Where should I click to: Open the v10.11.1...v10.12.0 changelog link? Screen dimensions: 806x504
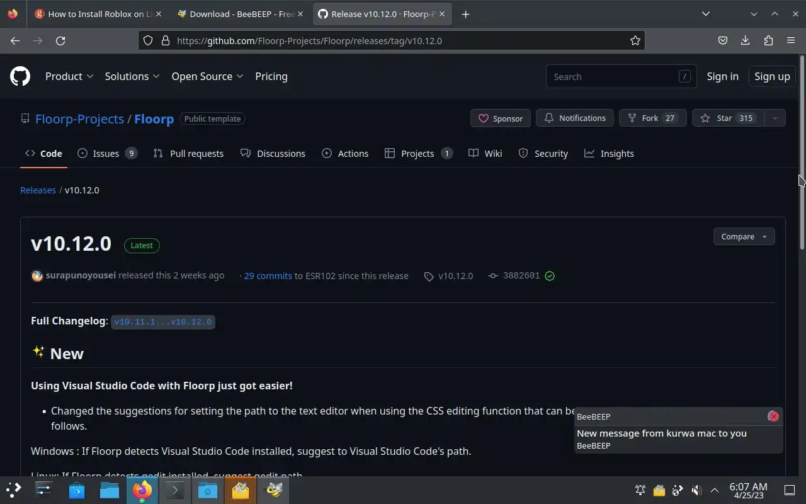(x=163, y=321)
